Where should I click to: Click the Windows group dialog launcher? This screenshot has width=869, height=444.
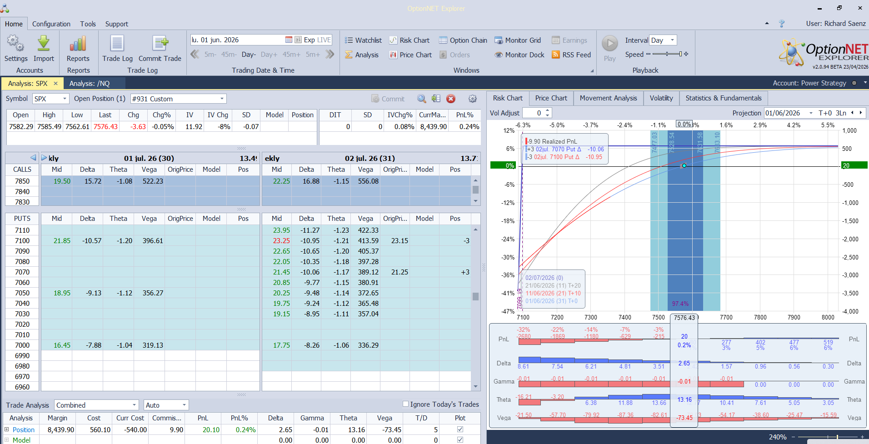point(592,71)
